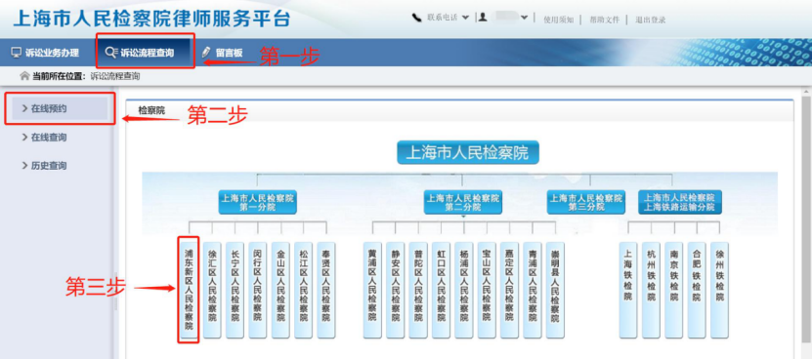
Task: Click the 上海市人民检察院 top node
Action: [468, 152]
